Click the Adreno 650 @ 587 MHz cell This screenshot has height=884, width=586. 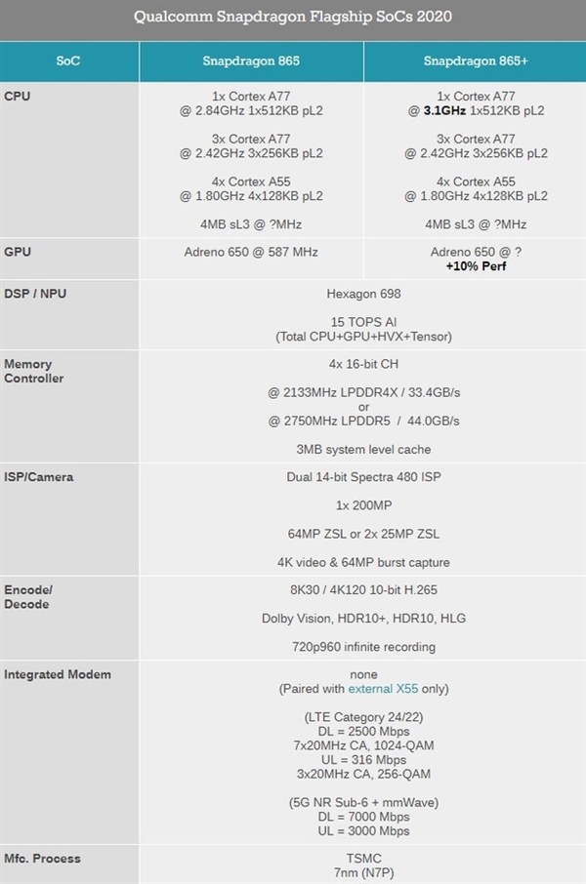(x=251, y=252)
